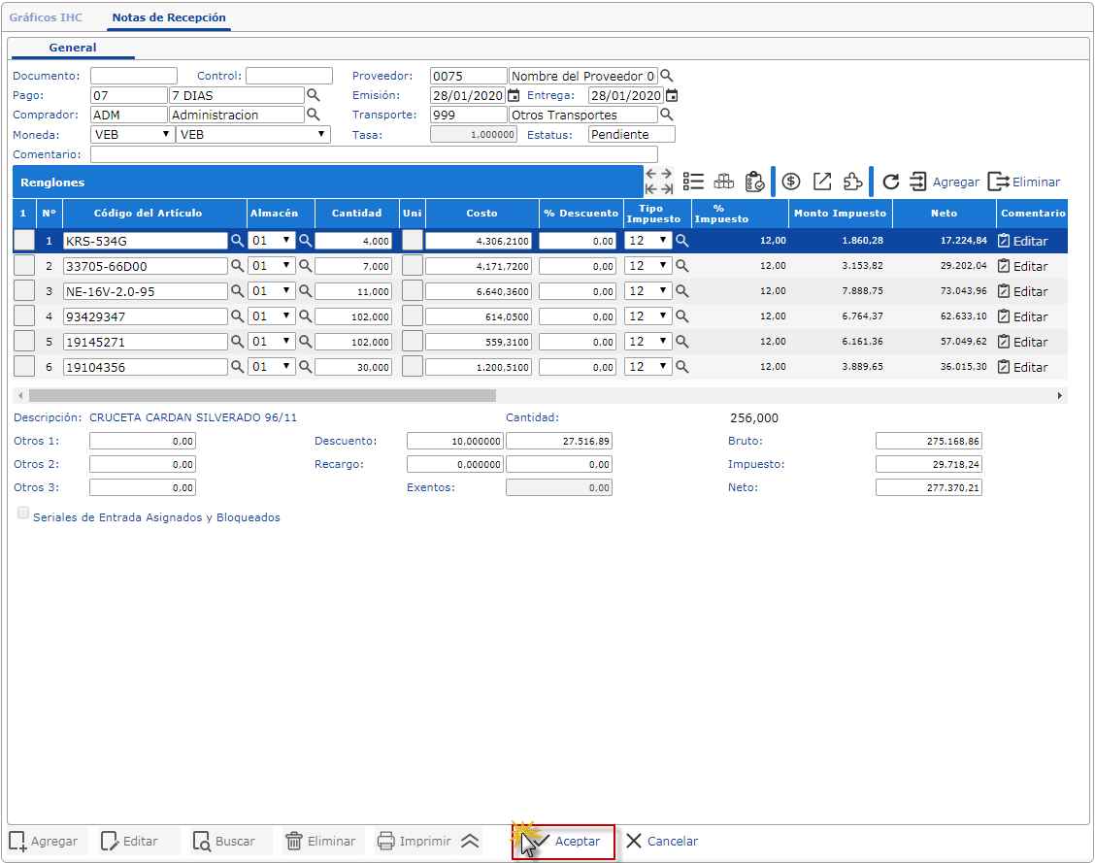Screen dimensions: 1095x863
Task: Click the refresh icon in Renglones toolbar
Action: [890, 182]
